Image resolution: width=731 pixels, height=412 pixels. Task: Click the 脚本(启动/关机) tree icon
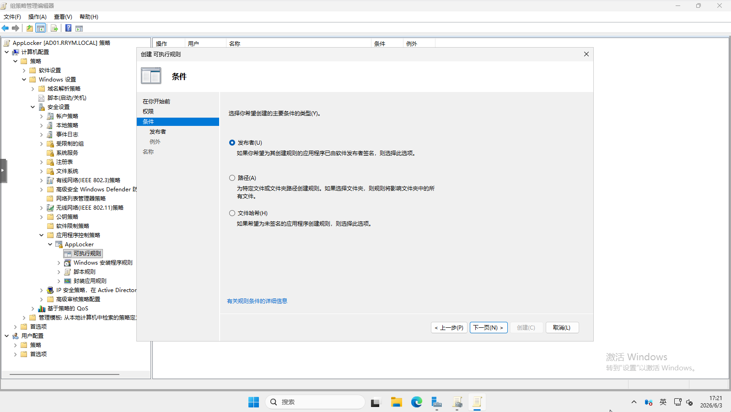coord(42,98)
